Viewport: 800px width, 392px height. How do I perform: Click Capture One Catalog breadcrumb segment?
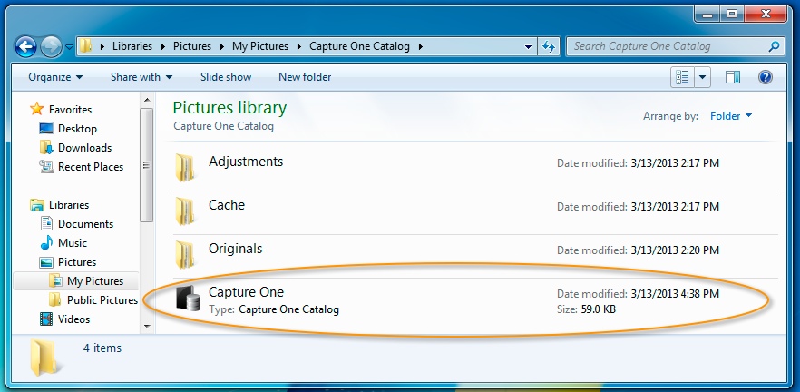pyautogui.click(x=359, y=46)
